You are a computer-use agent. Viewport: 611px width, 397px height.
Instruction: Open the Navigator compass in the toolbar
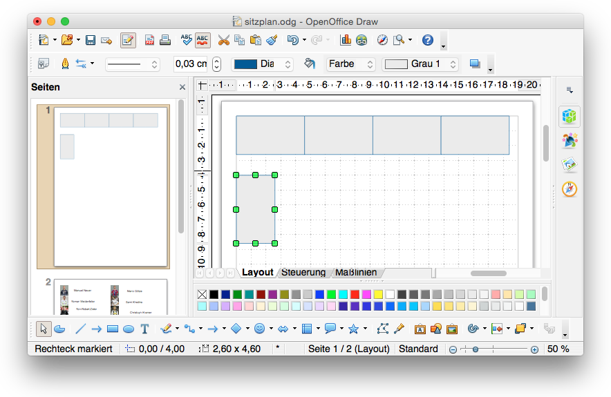tap(383, 40)
